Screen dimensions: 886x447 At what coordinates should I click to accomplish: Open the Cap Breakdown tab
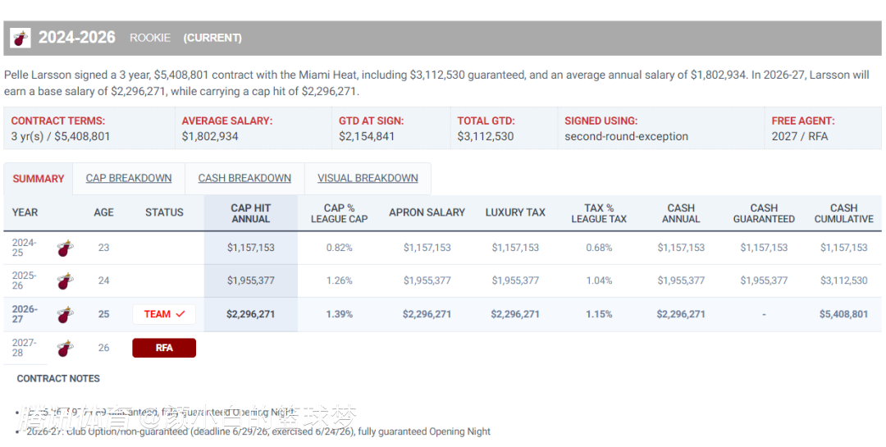click(129, 178)
